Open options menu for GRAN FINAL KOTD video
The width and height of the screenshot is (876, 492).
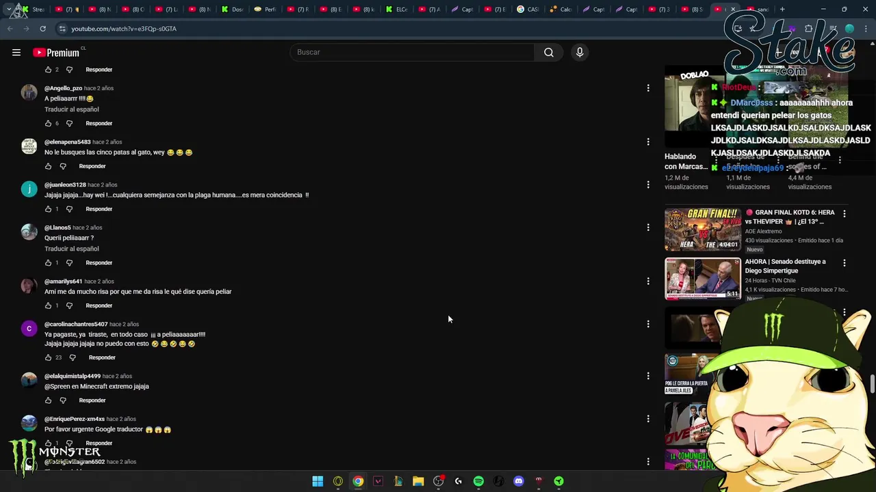[x=844, y=214]
